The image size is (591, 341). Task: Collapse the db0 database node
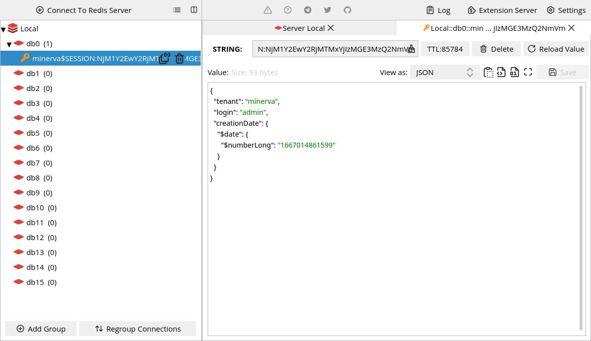tap(9, 43)
